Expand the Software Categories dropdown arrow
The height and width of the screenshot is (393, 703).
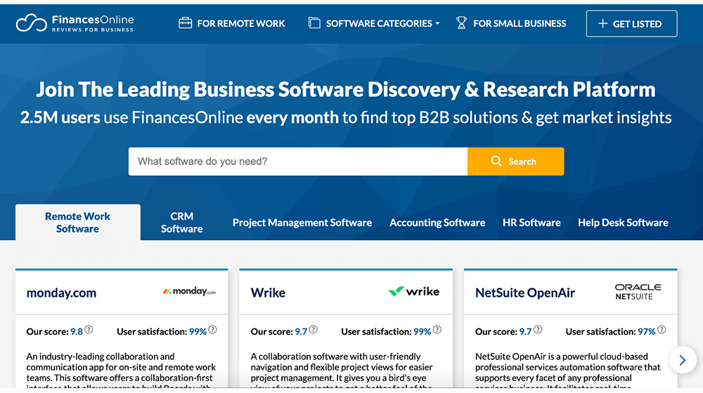point(437,24)
